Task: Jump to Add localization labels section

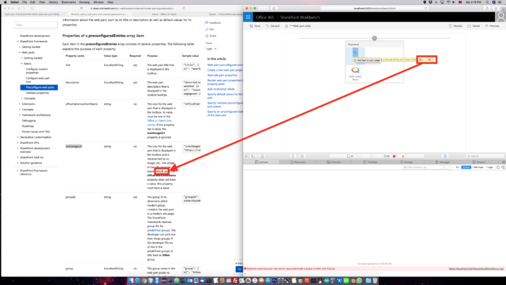Action: 221,89
